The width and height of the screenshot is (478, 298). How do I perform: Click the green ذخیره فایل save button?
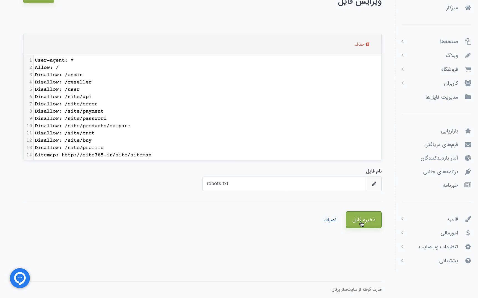(363, 220)
